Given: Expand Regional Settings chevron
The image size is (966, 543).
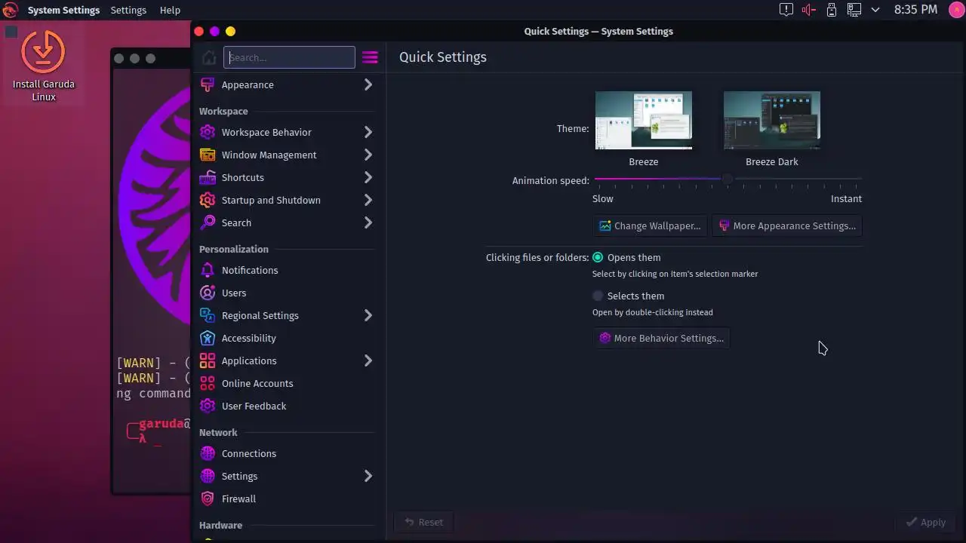Looking at the screenshot, I should (368, 315).
